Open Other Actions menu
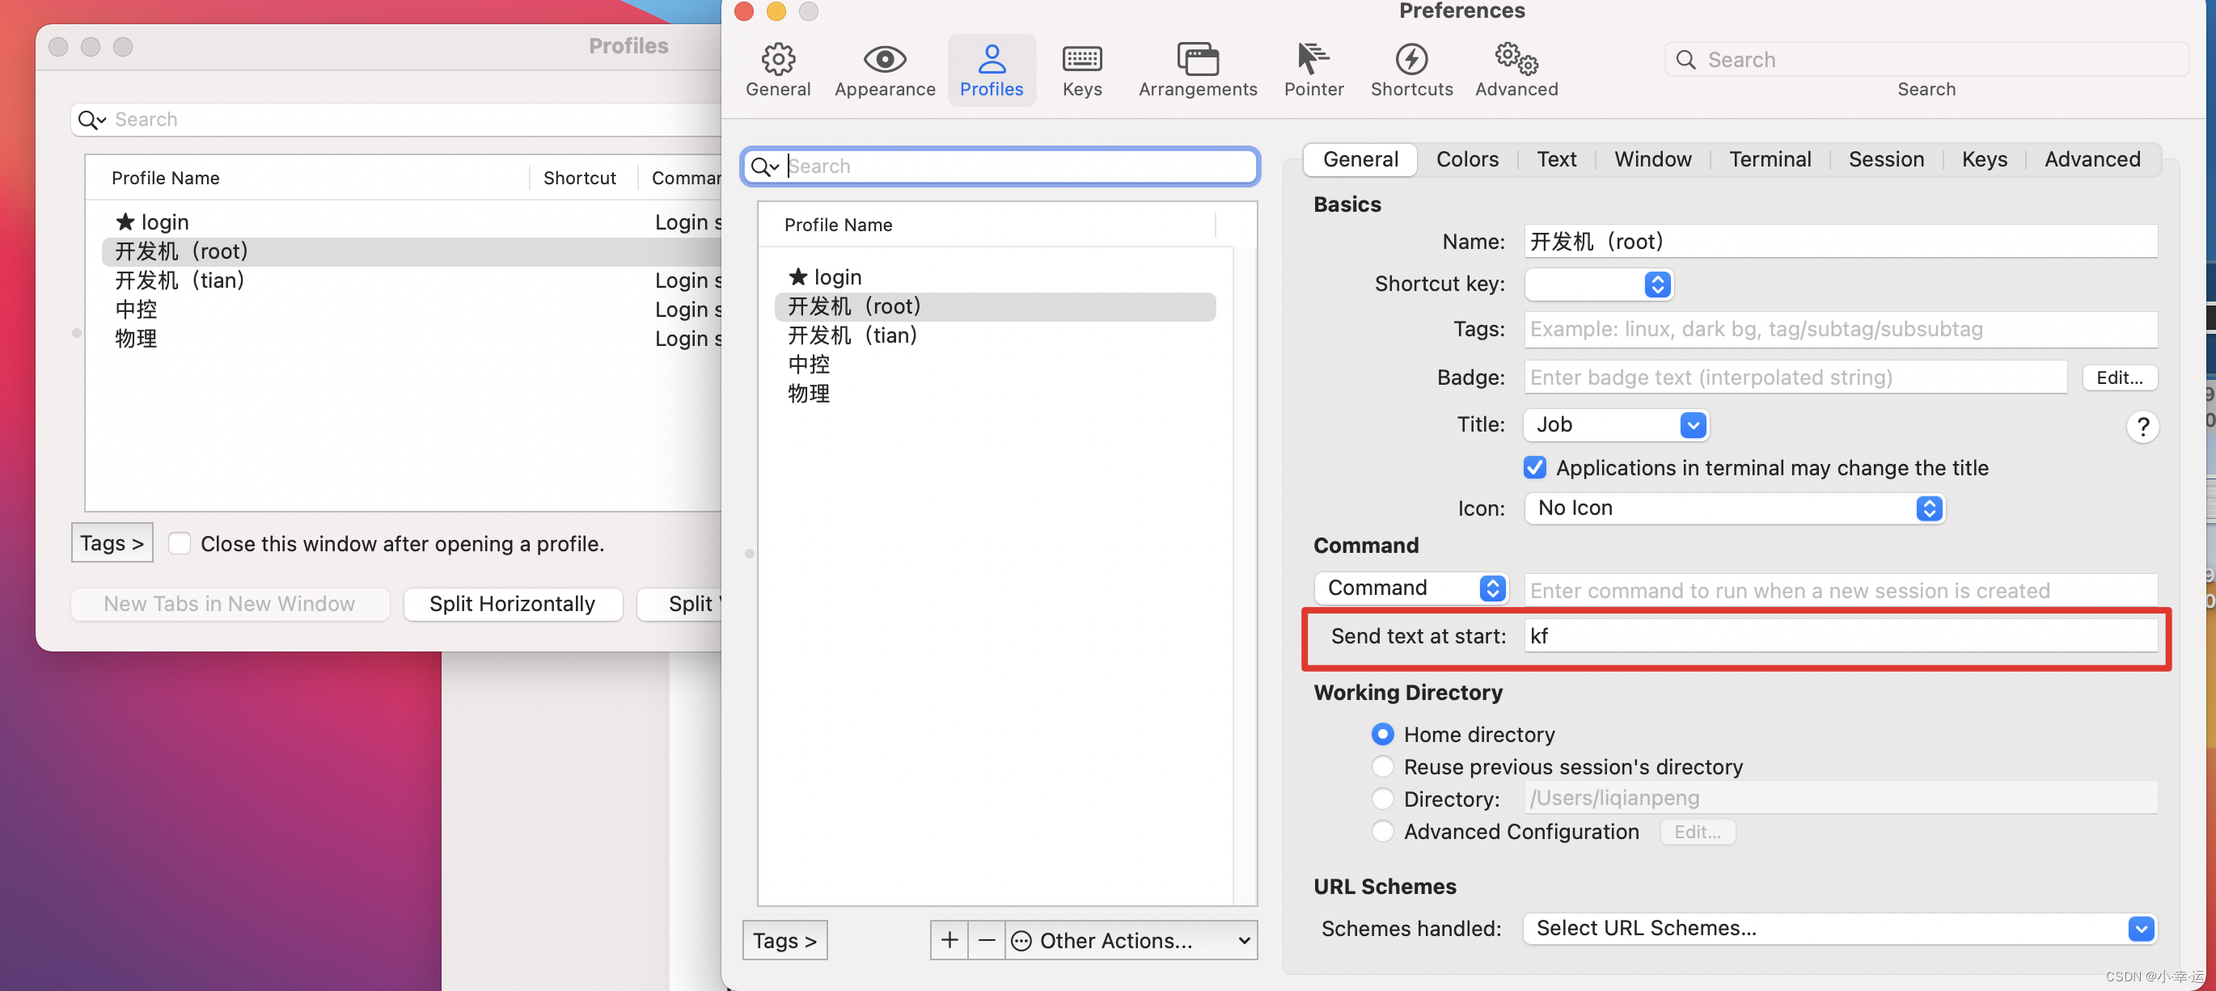 (x=1131, y=939)
